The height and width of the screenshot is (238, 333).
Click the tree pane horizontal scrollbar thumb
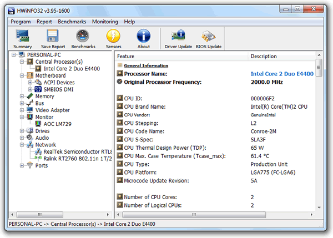(40, 215)
